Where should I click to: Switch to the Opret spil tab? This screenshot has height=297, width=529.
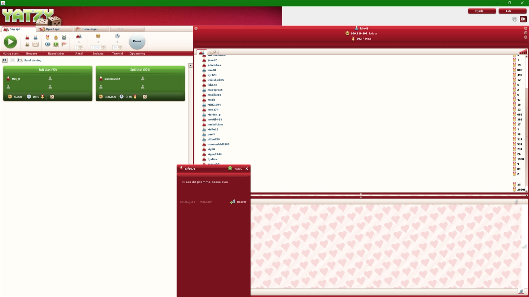52,29
